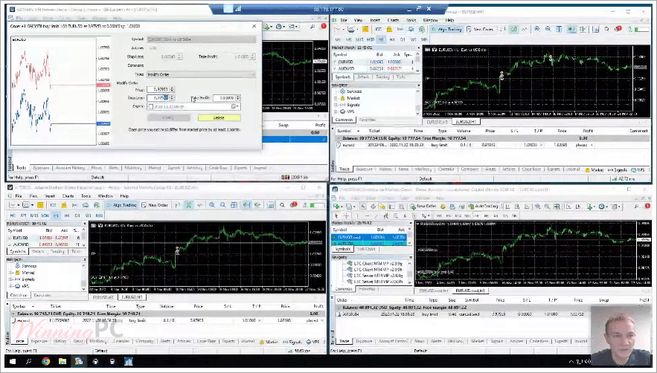This screenshot has height=373, width=657.
Task: Click taskbar search icon
Action: pyautogui.click(x=29, y=361)
